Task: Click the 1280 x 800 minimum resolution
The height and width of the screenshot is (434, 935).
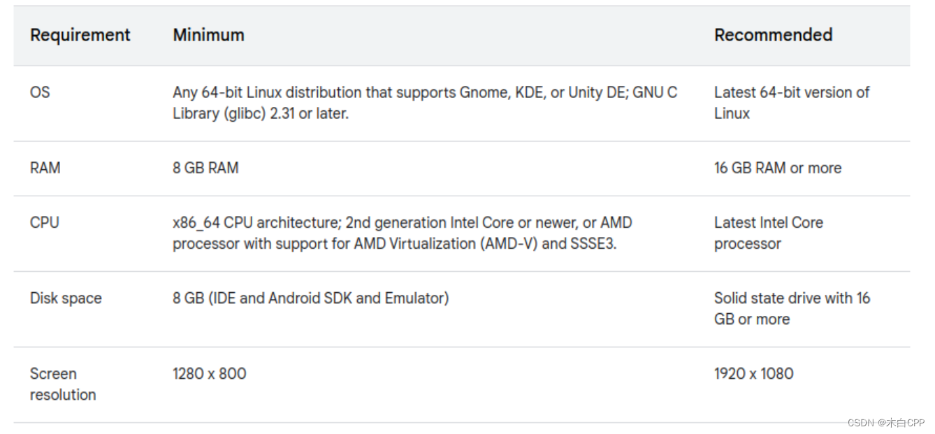Action: (209, 373)
